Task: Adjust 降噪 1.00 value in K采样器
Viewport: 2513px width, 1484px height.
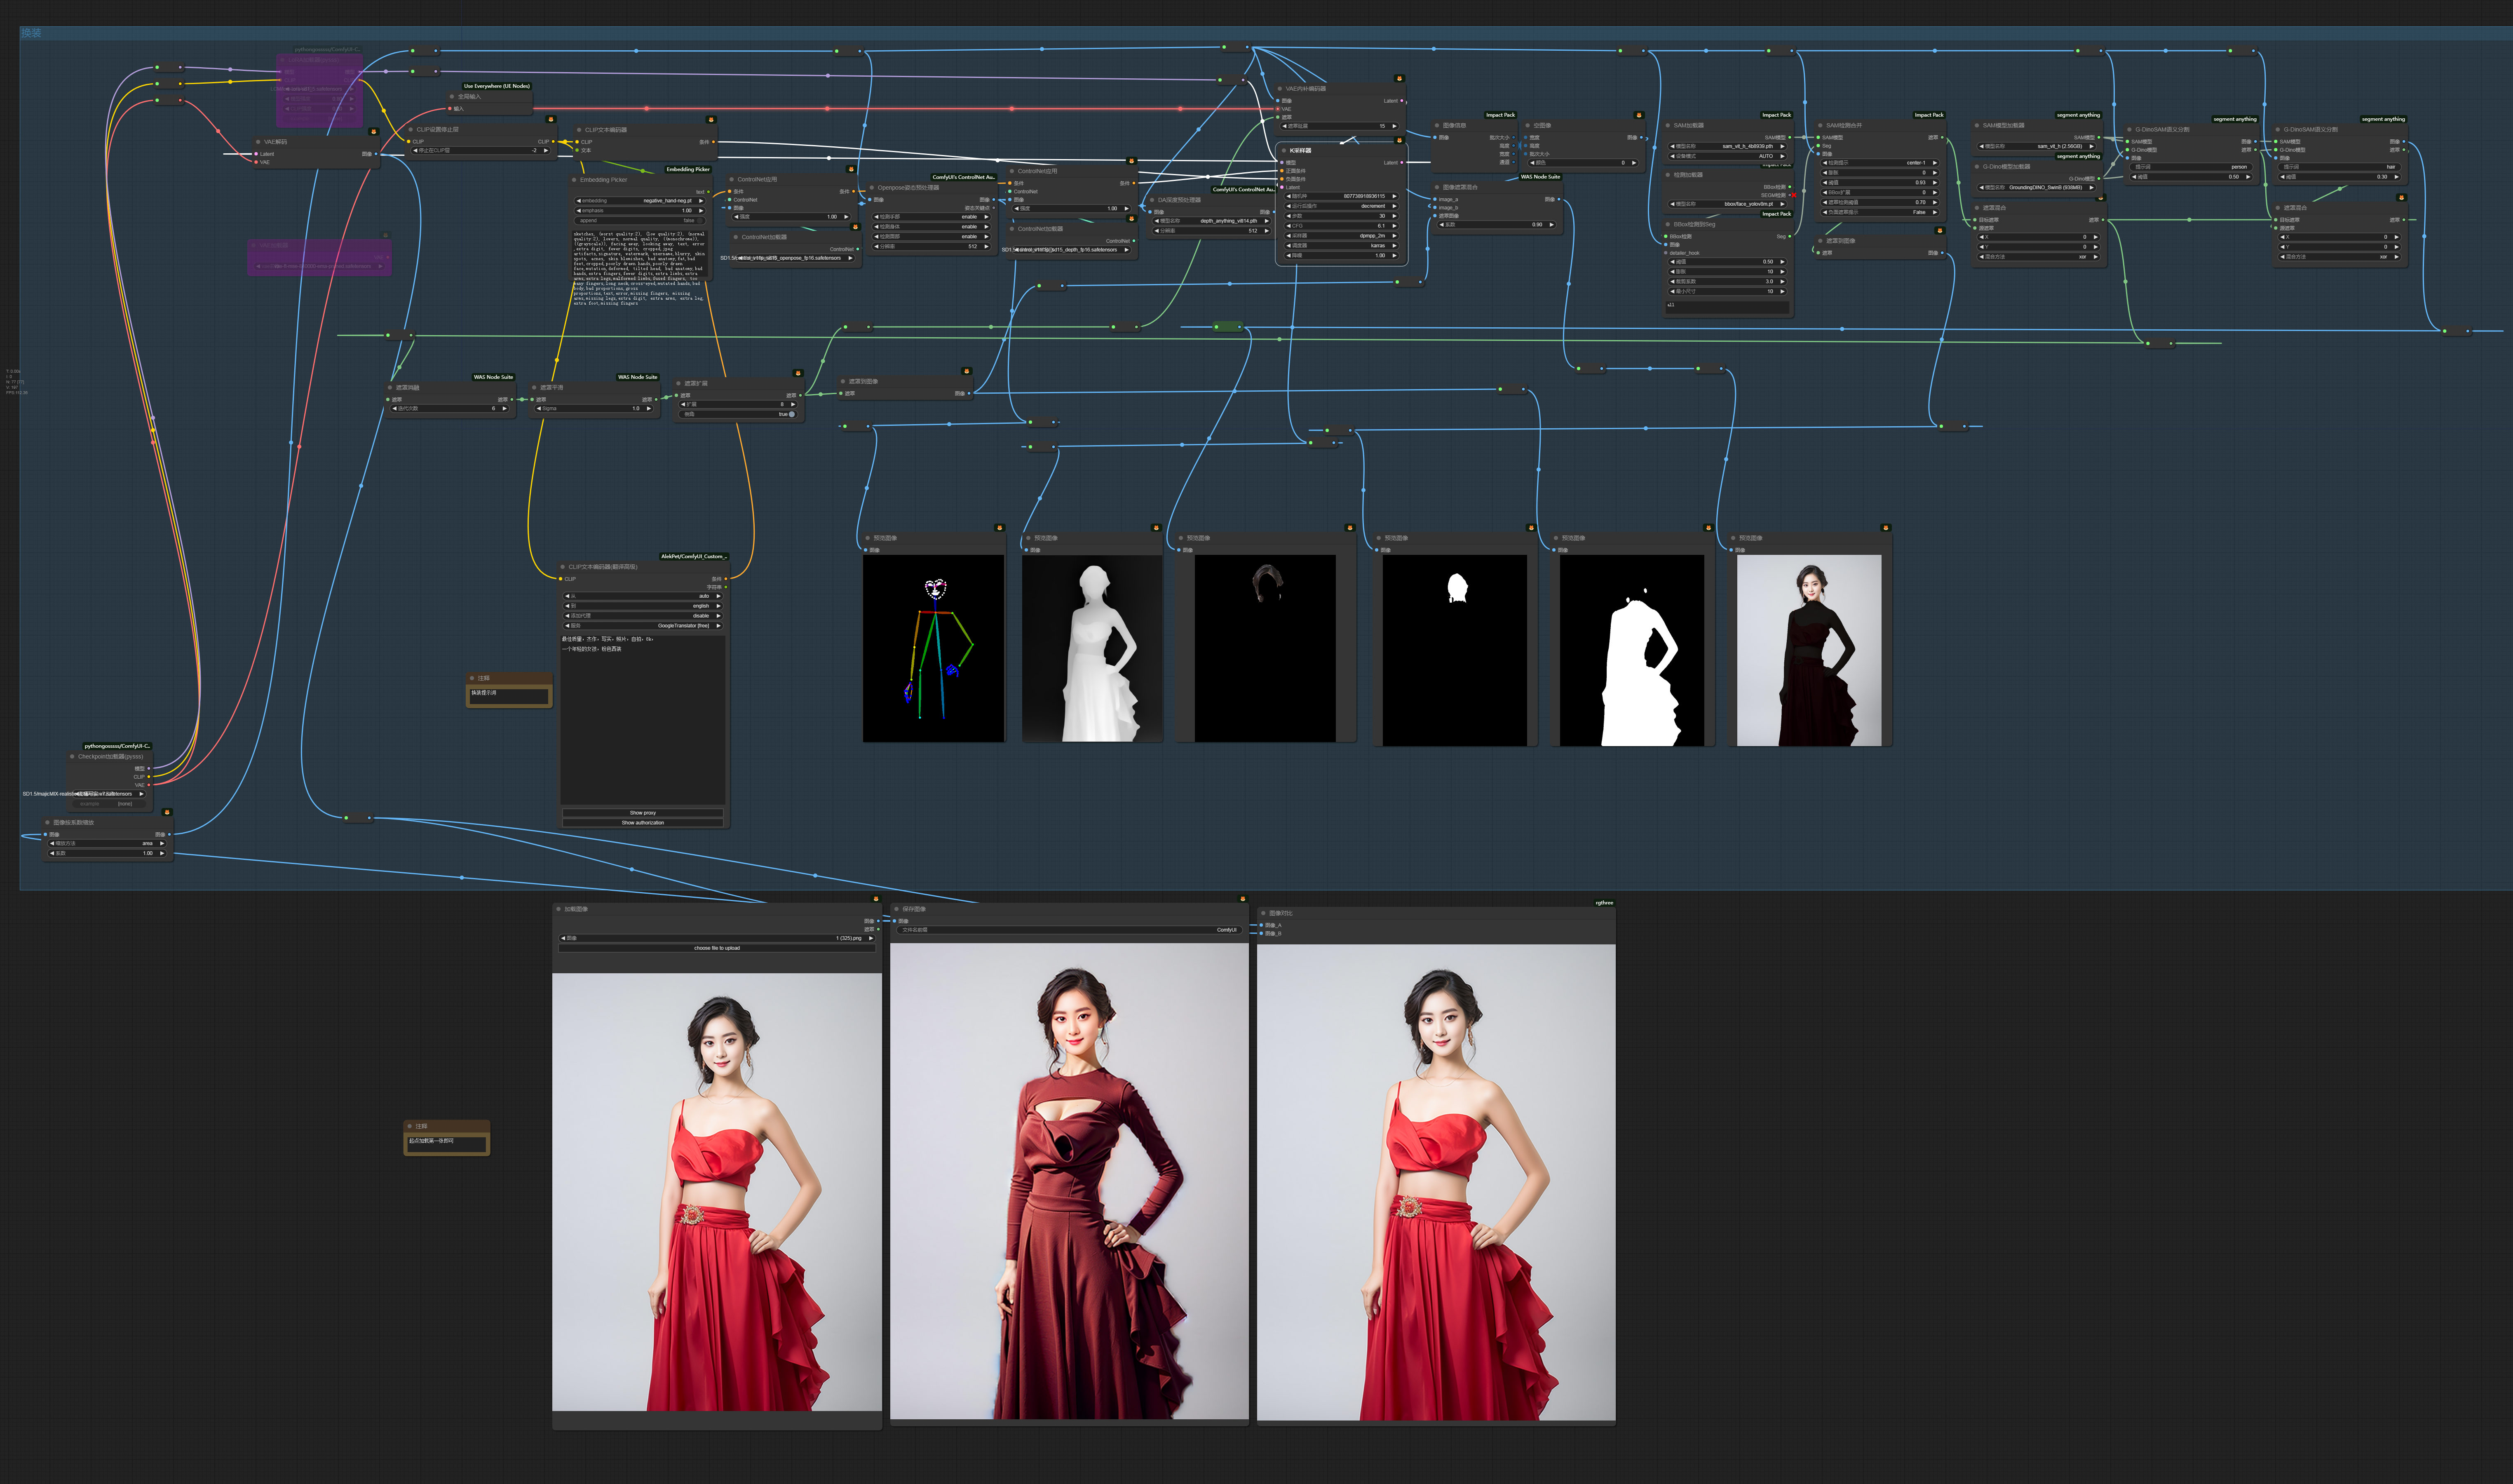Action: pyautogui.click(x=1342, y=255)
